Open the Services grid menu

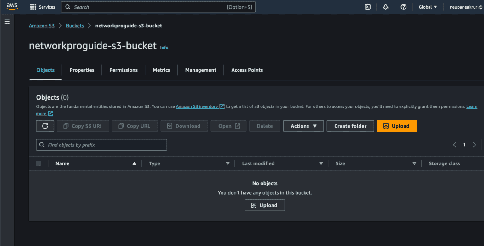tap(42, 7)
